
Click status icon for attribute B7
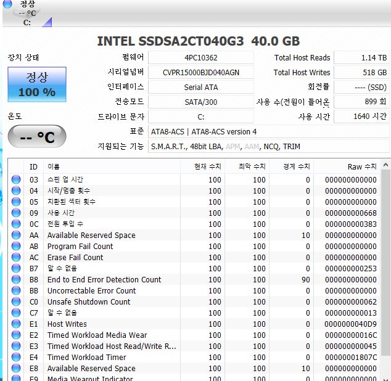click(16, 268)
